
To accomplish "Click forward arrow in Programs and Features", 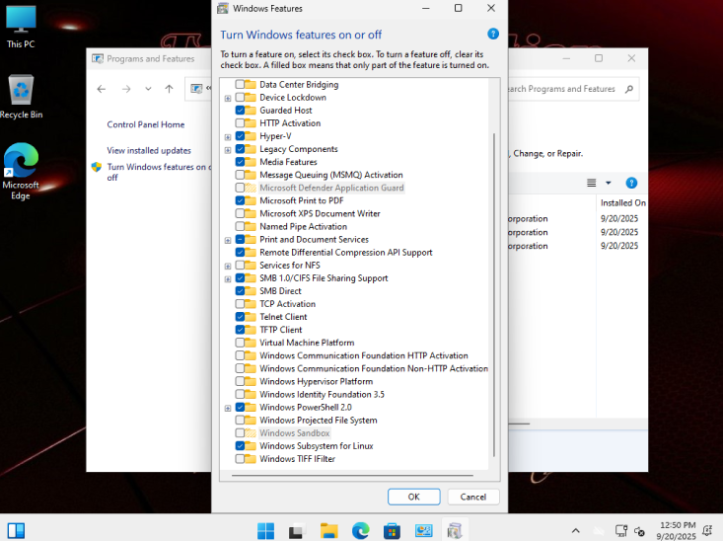I will (x=126, y=89).
